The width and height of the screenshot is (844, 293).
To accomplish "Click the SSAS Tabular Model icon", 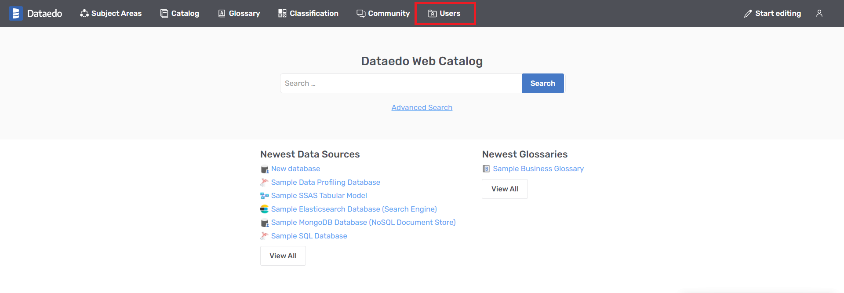I will tap(265, 196).
